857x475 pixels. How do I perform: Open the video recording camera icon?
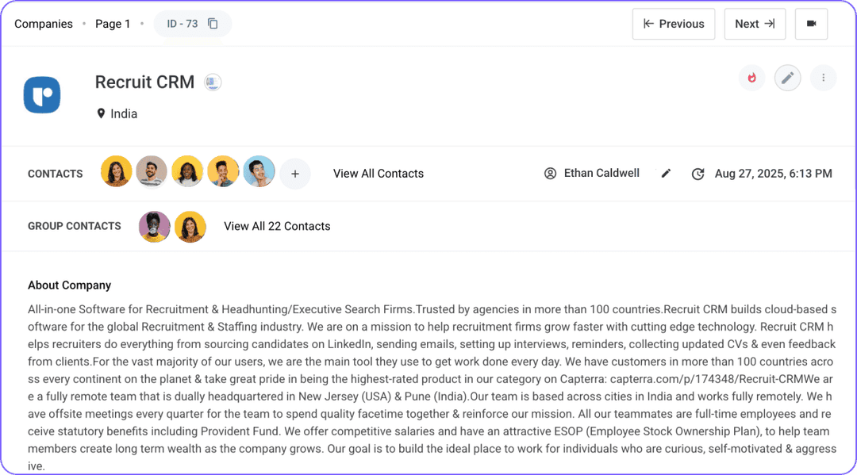[x=811, y=24]
